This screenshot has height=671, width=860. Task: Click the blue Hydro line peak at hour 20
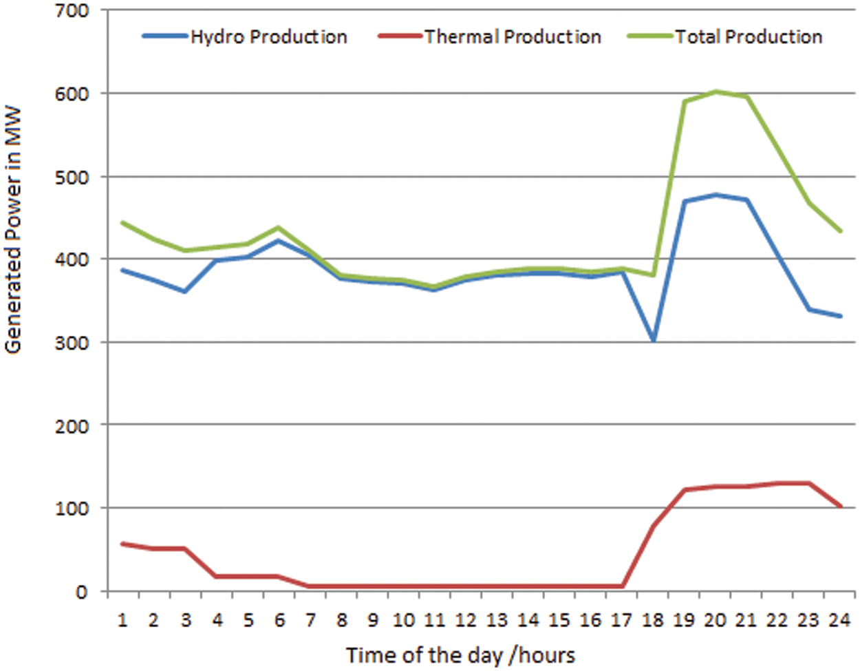click(715, 195)
